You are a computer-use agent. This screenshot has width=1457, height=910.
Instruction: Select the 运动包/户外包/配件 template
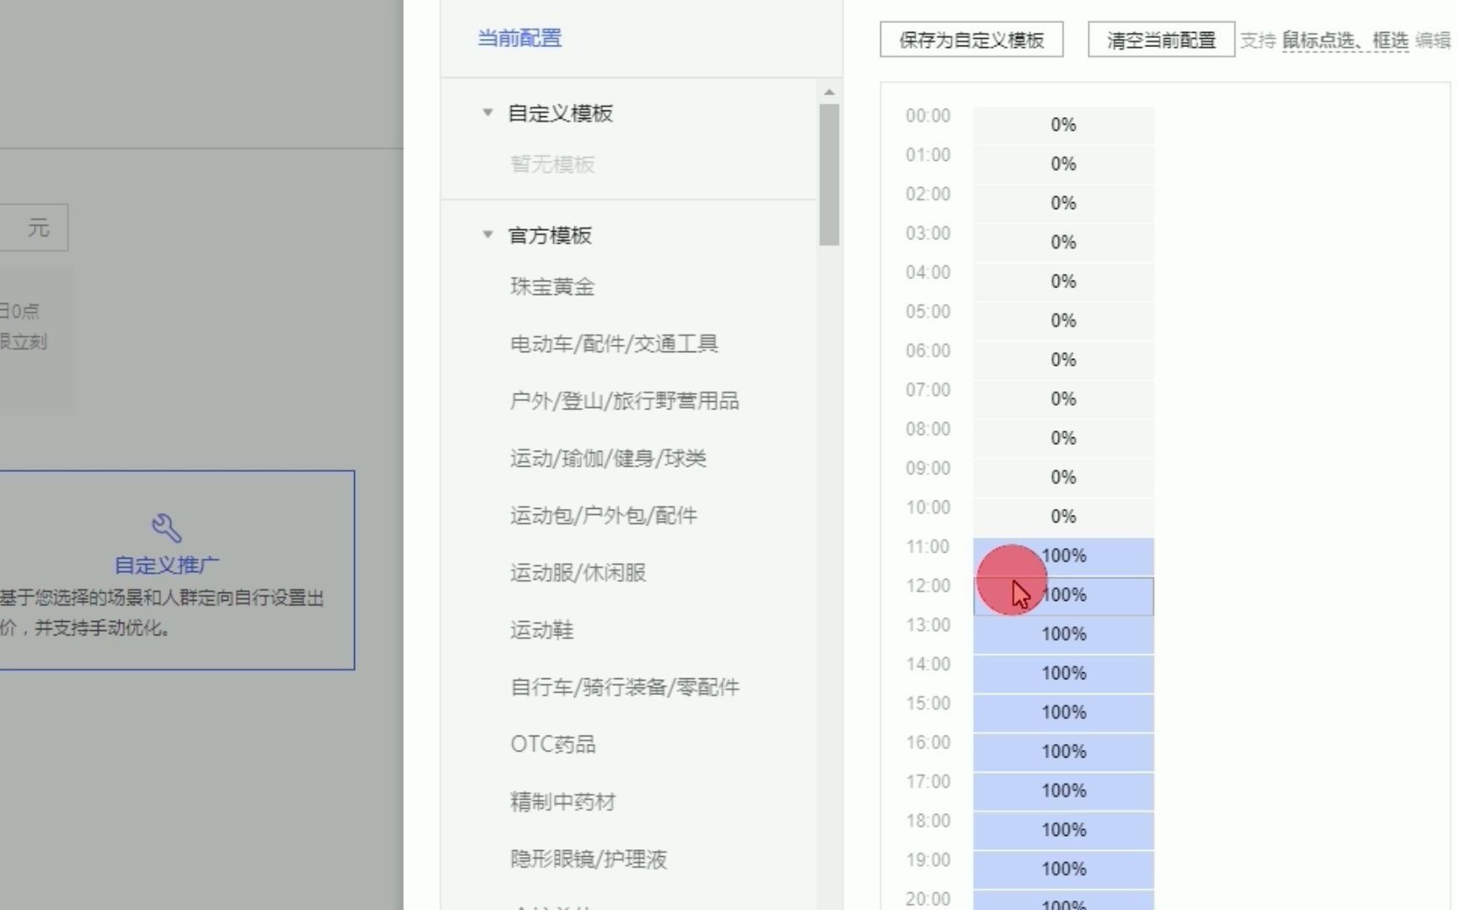pos(604,516)
